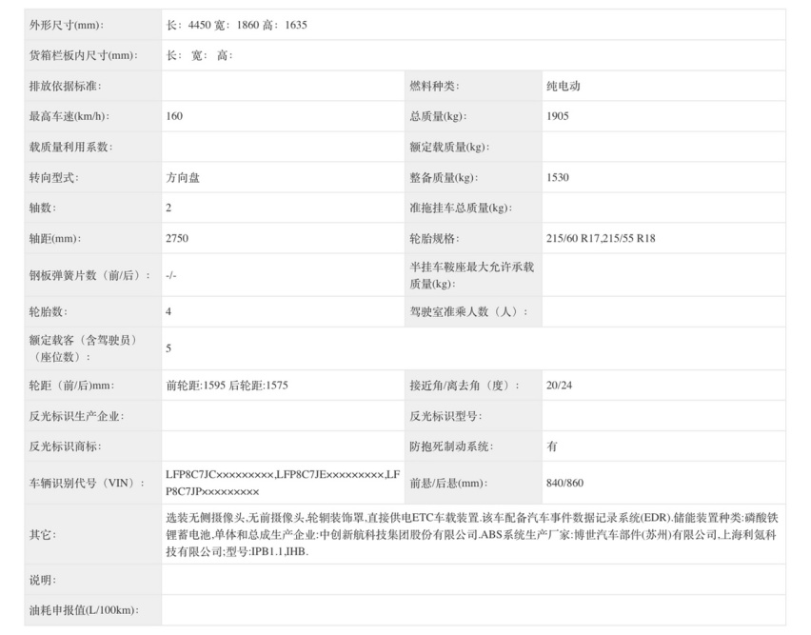Screen dimensions: 811x635
Task: Click the fuel type value 纯电动
Action: point(564,86)
